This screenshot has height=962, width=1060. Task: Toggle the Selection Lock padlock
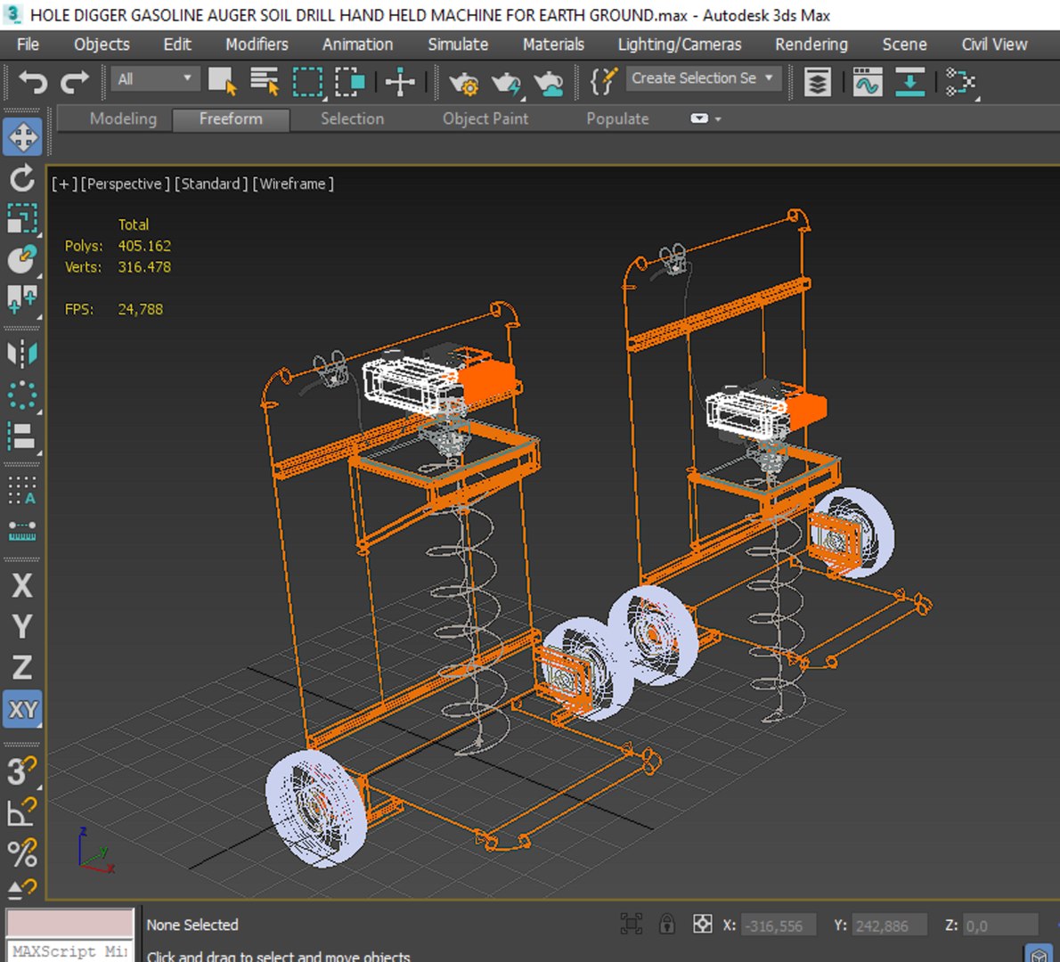click(666, 925)
